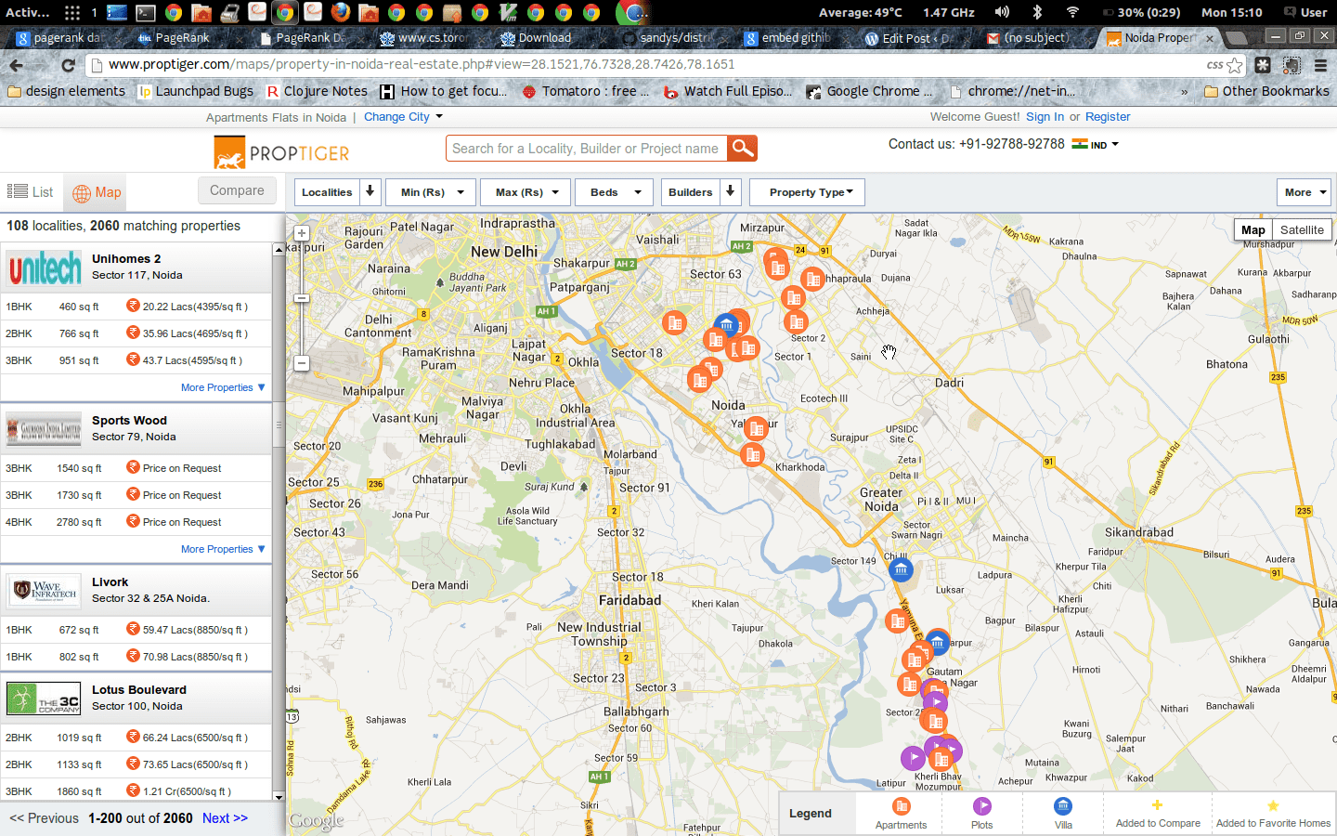Open the Sports Wood listing title
1337x836 pixels.
click(129, 421)
